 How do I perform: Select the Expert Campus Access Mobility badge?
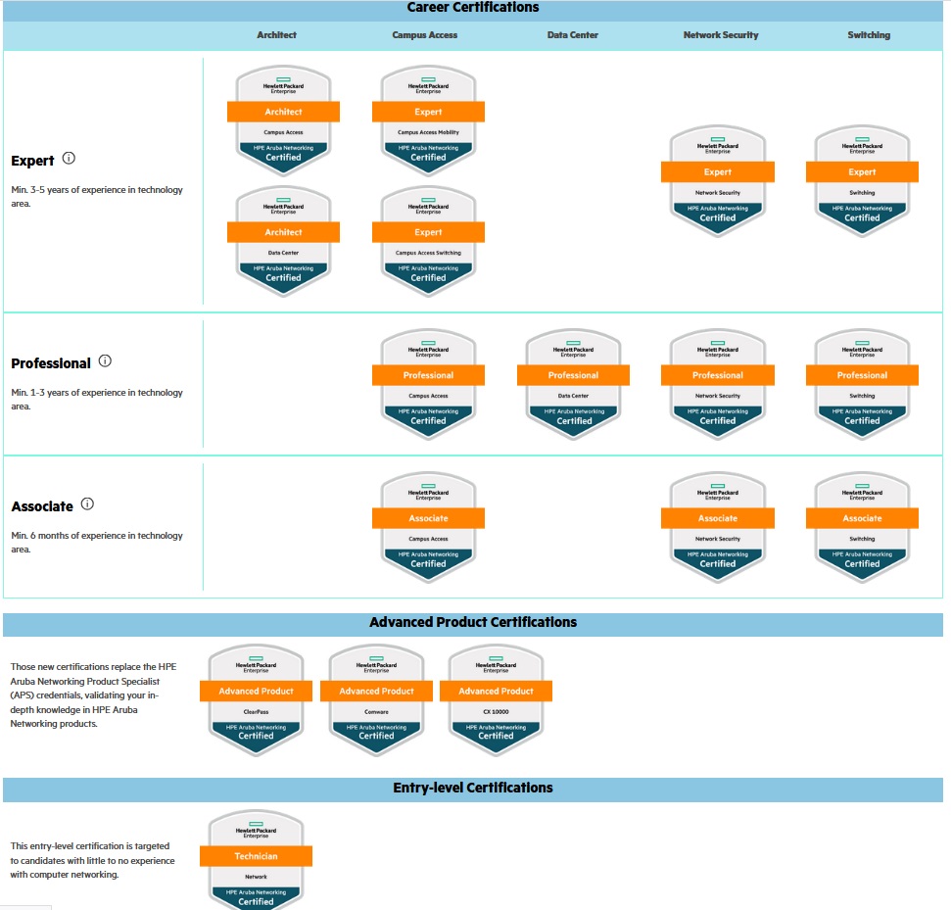click(x=428, y=120)
